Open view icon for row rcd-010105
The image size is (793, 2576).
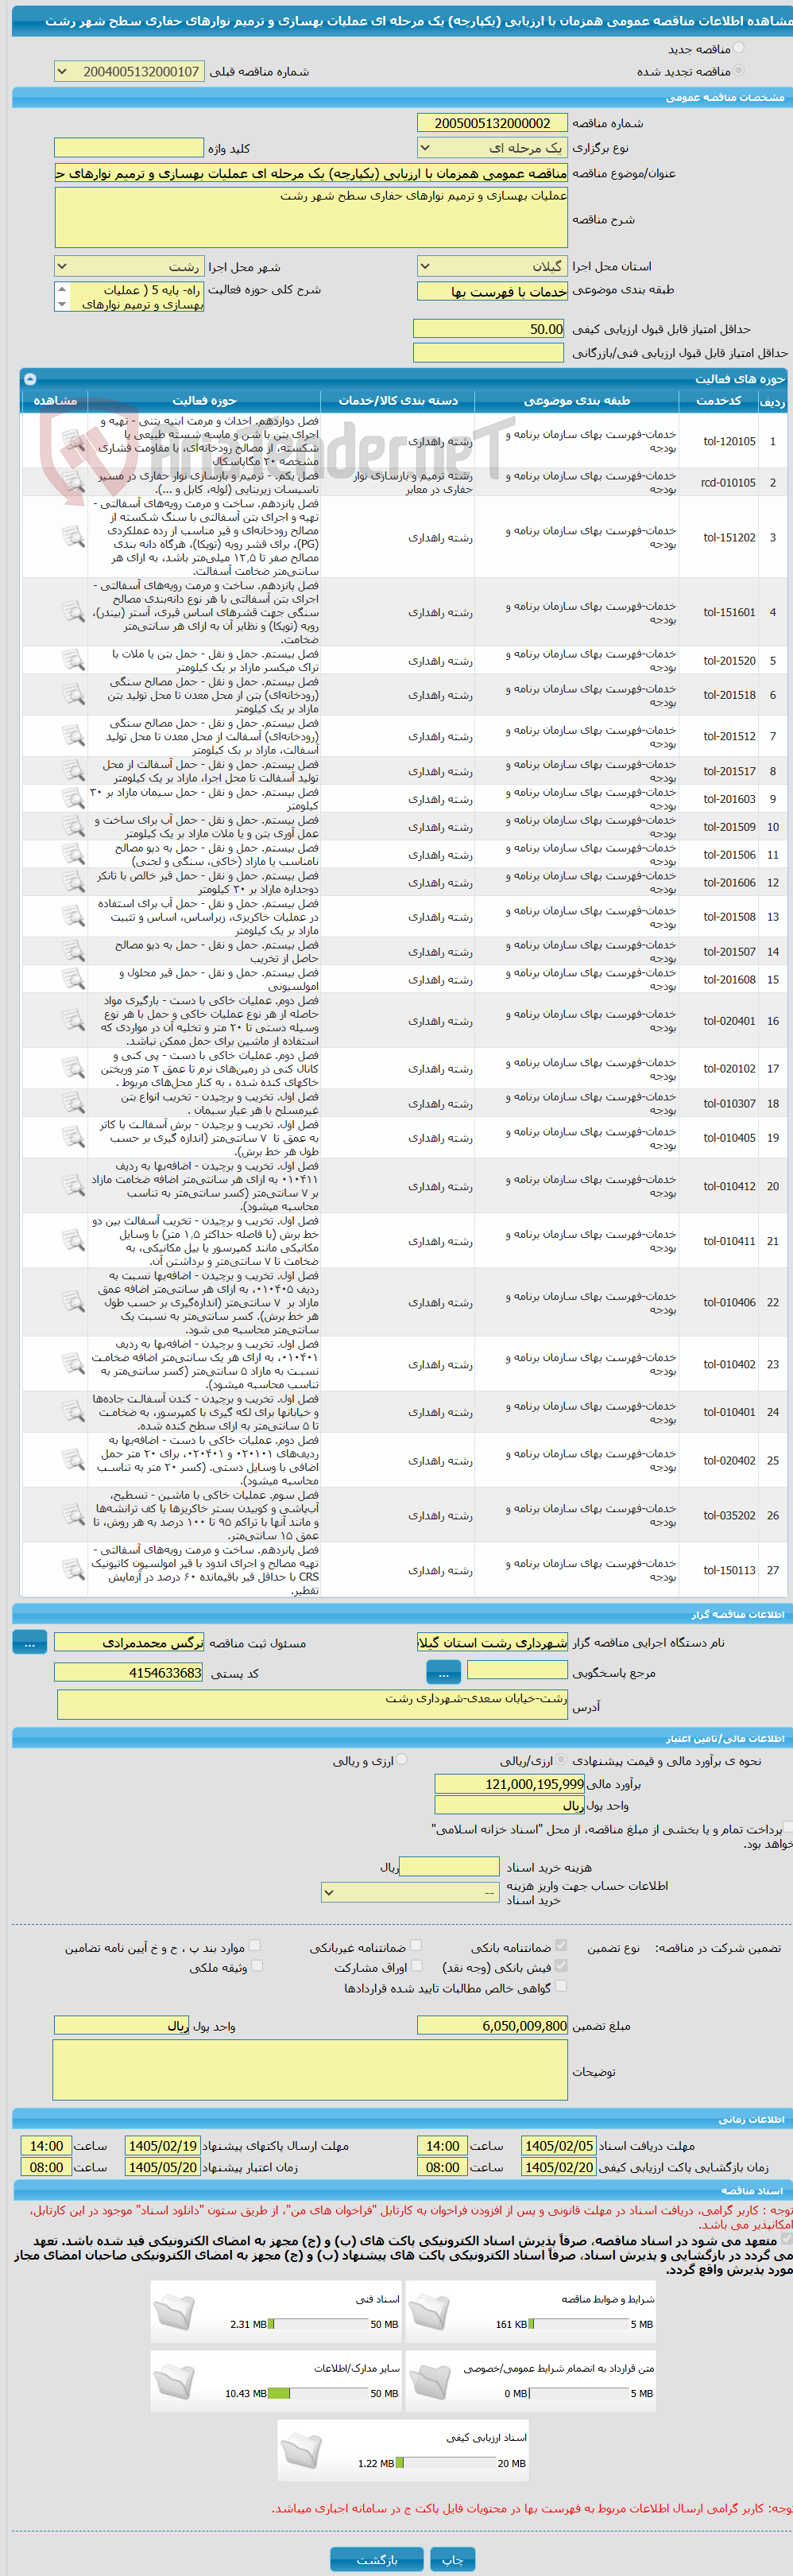[x=72, y=482]
